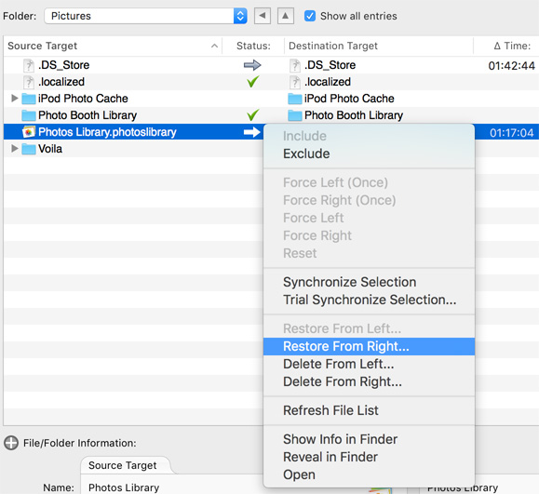This screenshot has height=494, width=539.
Task: Choose Exclude from the context menu
Action: pyautogui.click(x=369, y=154)
